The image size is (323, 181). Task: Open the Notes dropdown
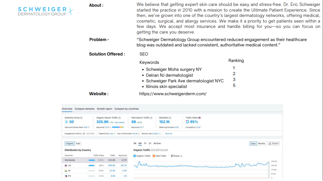pyautogui.click(x=177, y=156)
